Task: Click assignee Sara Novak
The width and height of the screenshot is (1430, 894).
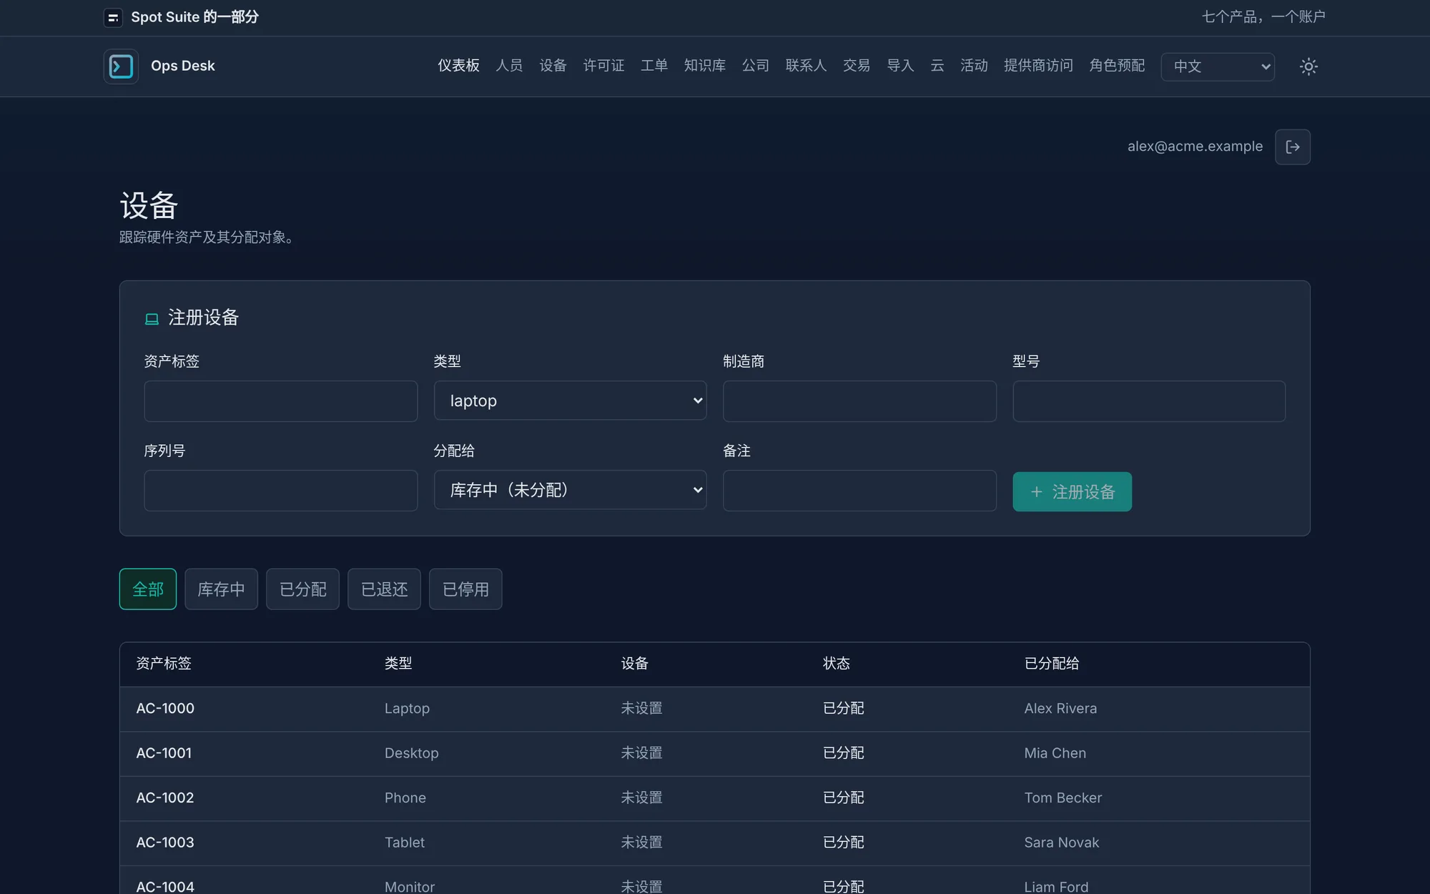Action: [x=1061, y=843]
